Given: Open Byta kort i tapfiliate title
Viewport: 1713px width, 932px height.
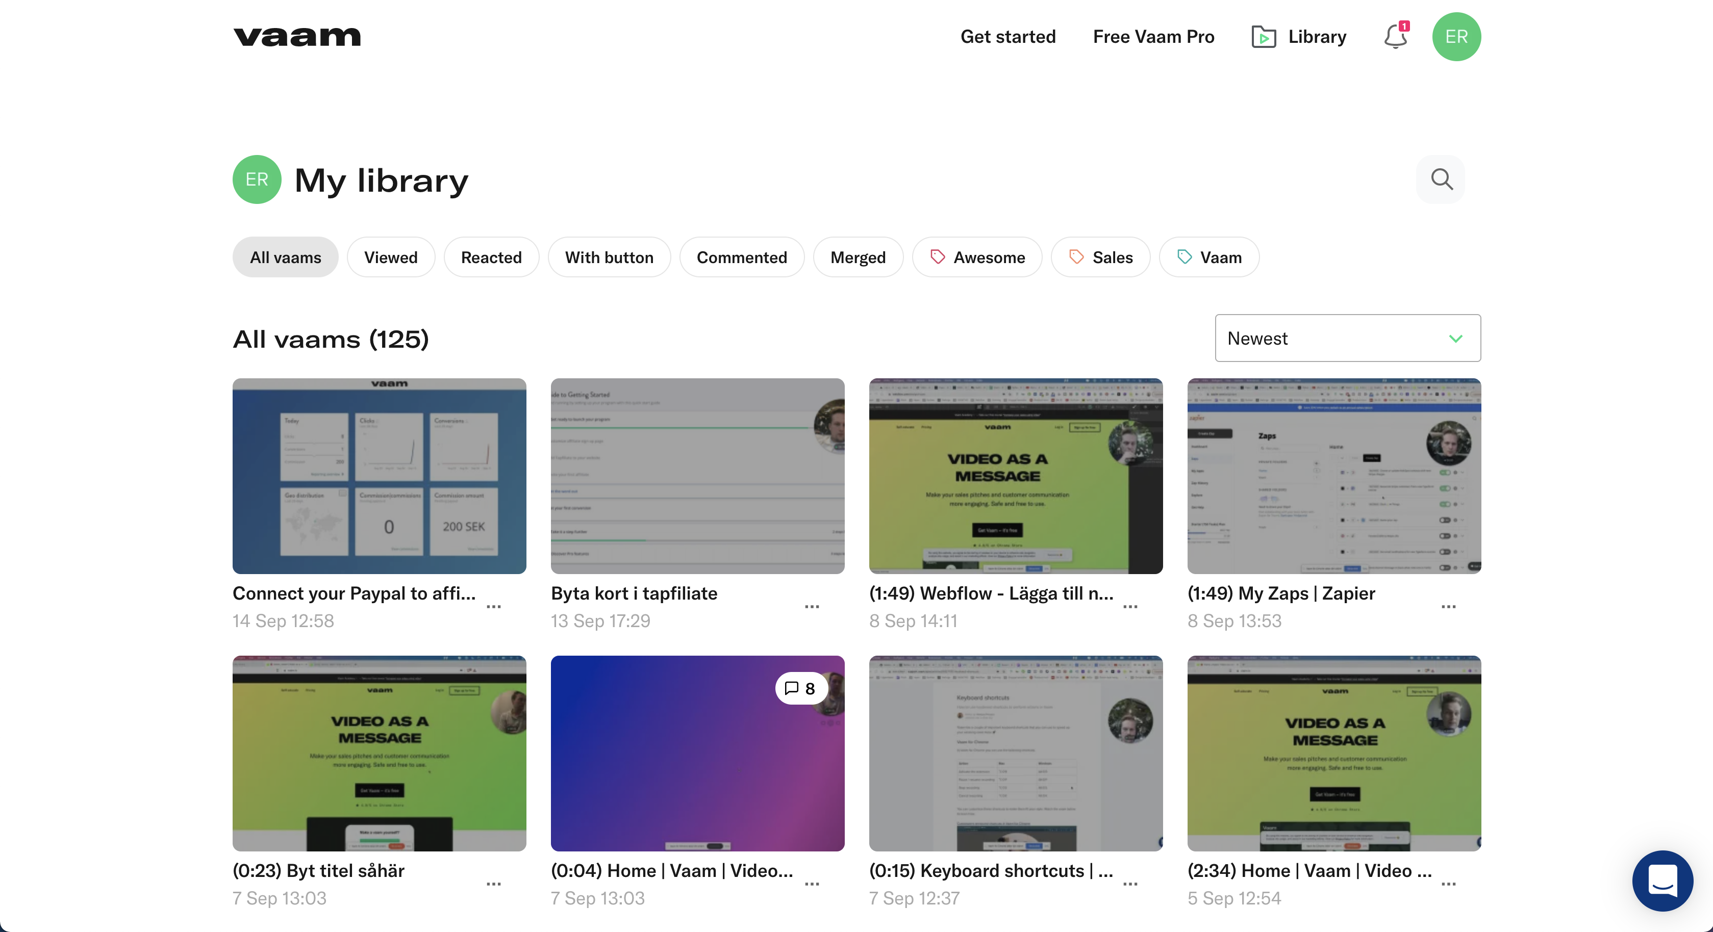Looking at the screenshot, I should pyautogui.click(x=635, y=593).
